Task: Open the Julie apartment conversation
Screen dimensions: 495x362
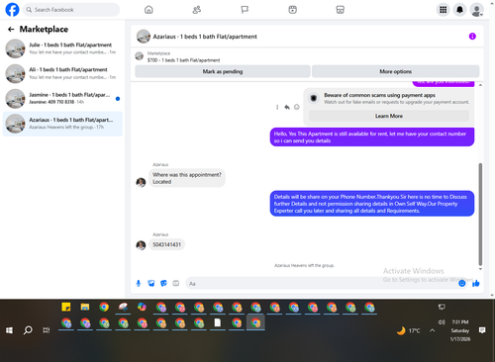Action: coord(62,48)
